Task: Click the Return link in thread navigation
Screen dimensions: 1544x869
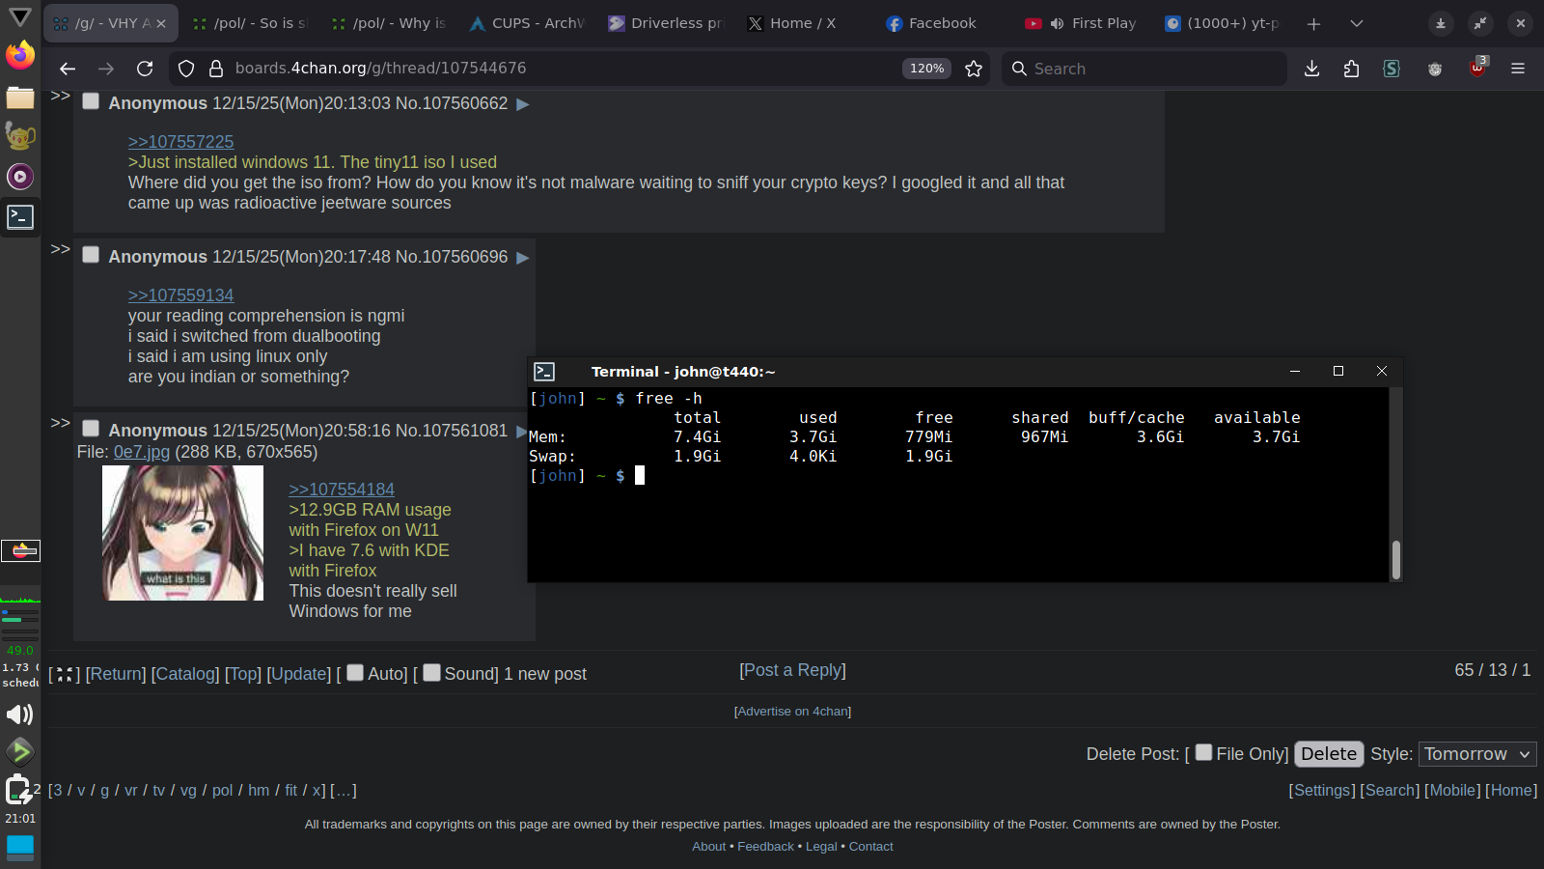Action: click(x=116, y=674)
